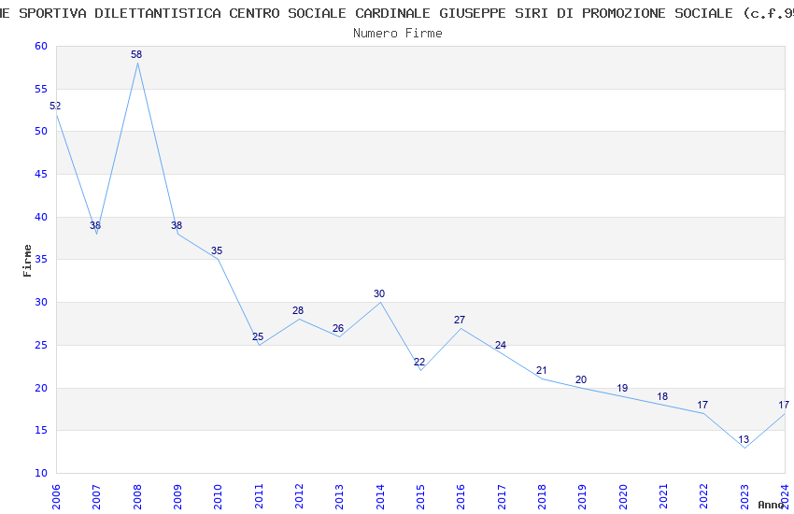794x514 pixels.
Task: Click the data label 19
Action: point(622,388)
